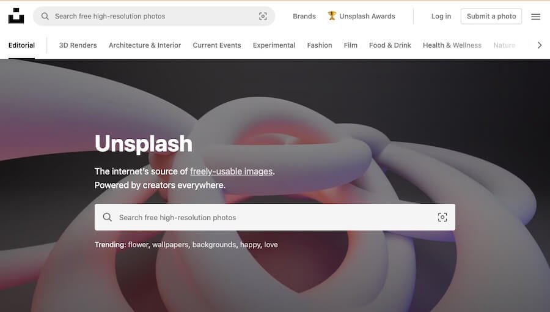The image size is (550, 312).
Task: Open the Brands link
Action: coord(304,16)
